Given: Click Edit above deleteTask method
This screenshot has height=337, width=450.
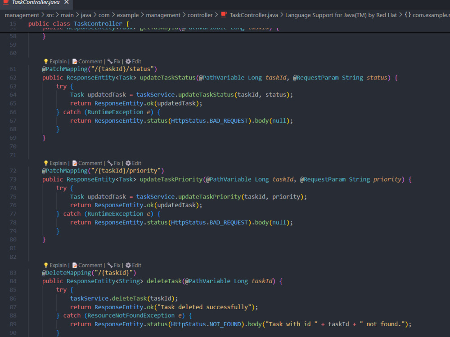Looking at the screenshot, I should coord(136,265).
